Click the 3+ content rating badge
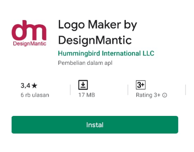 141,85
